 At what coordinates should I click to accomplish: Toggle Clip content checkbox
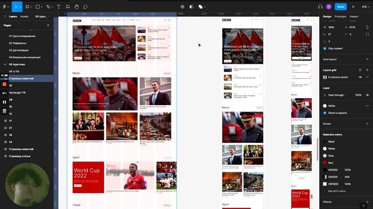point(325,48)
